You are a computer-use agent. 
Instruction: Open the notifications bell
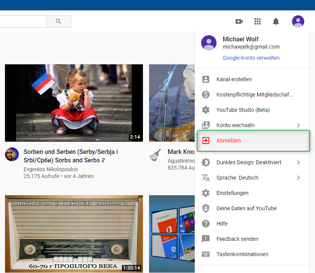point(276,21)
